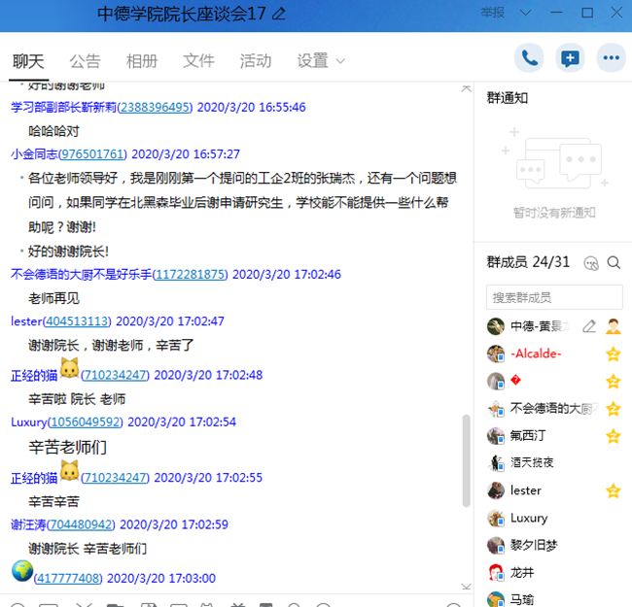Edit the group name with pencil icon
The image size is (632, 607).
point(279,14)
